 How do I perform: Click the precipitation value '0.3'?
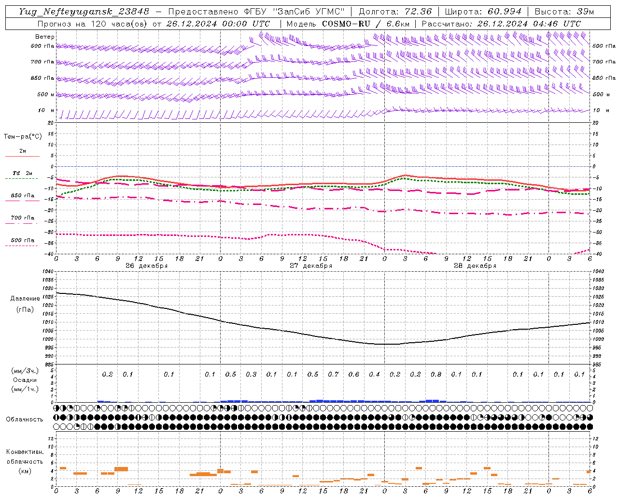click(251, 374)
